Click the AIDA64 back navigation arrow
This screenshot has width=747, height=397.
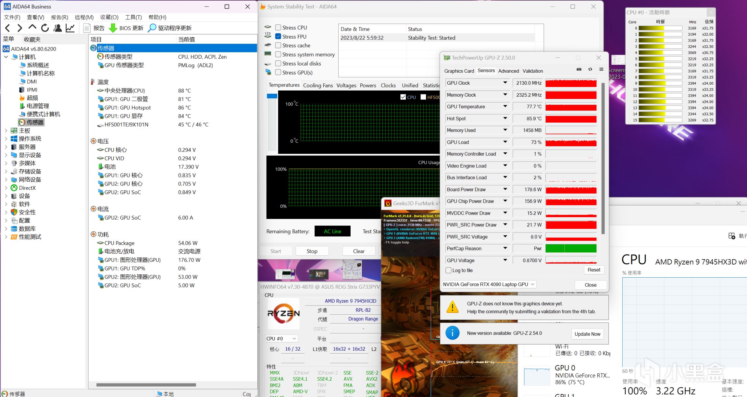(x=8, y=28)
